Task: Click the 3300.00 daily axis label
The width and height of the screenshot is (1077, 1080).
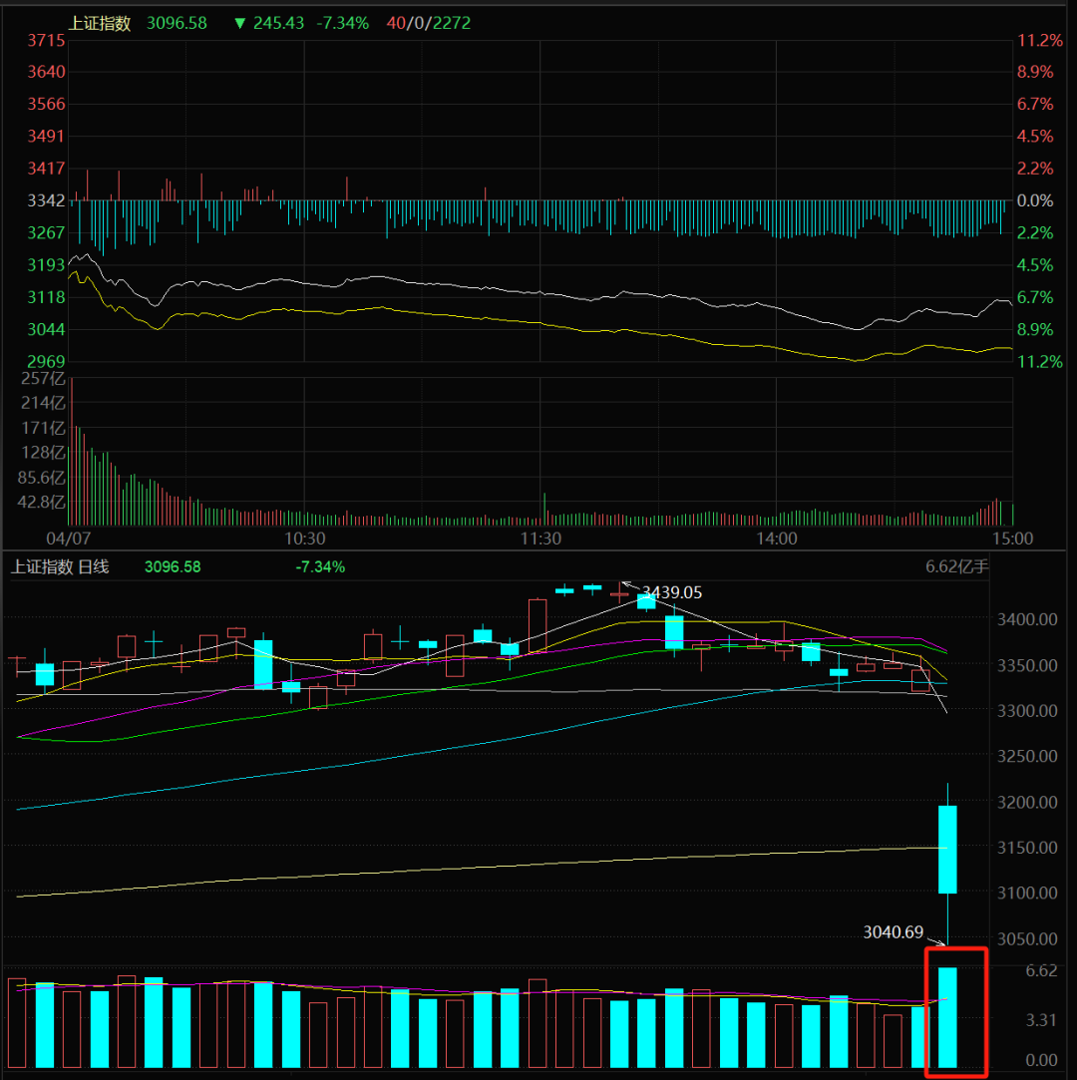Action: coord(1027,711)
